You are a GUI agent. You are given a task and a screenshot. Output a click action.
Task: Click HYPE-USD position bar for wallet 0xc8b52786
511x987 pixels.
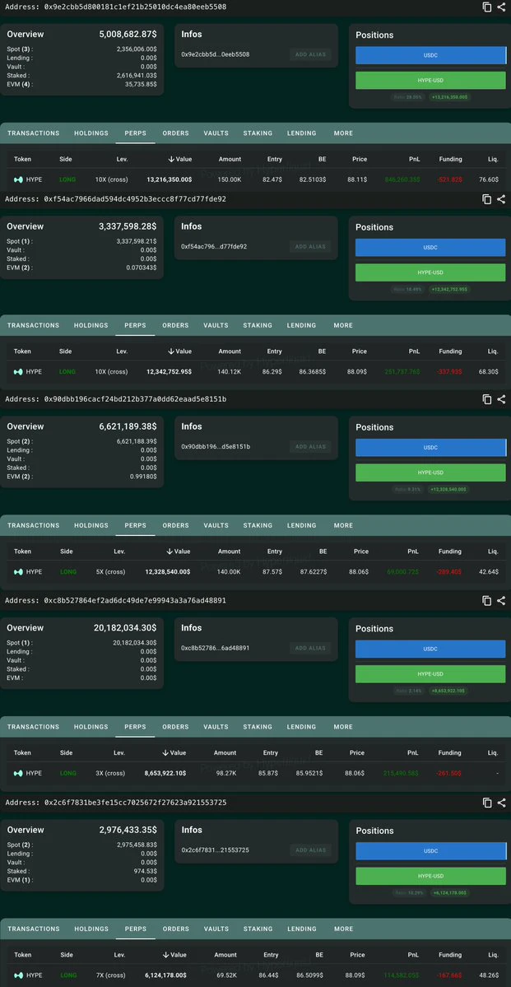tap(430, 674)
